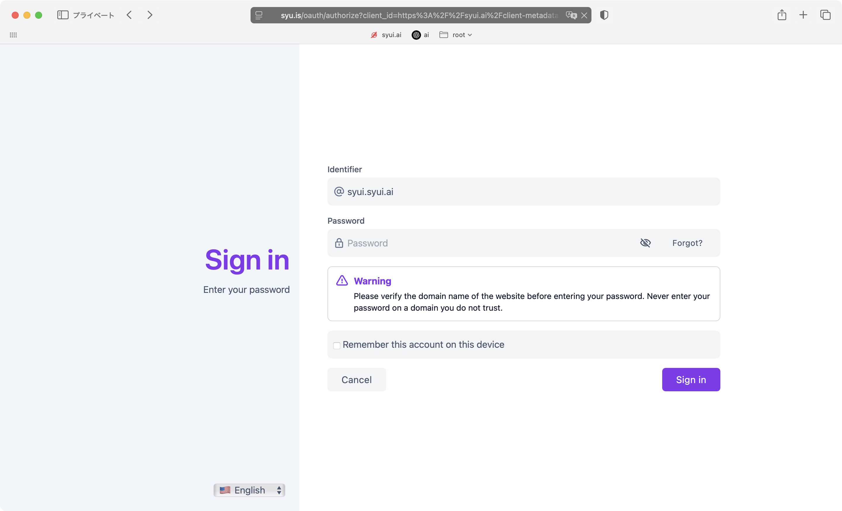
Task: Go forward with the forward arrow
Action: 150,15
